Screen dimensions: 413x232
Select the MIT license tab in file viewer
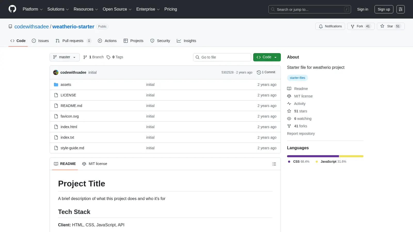pos(94,164)
